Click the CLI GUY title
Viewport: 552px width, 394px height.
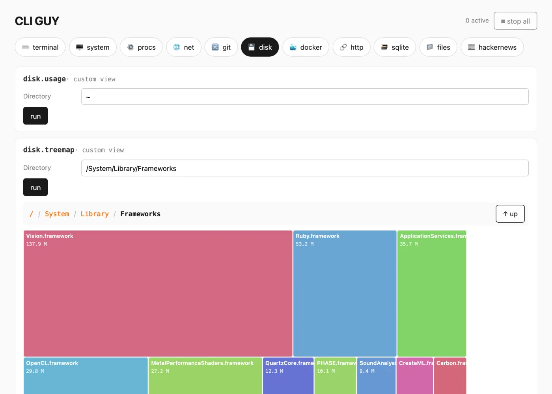pyautogui.click(x=37, y=21)
